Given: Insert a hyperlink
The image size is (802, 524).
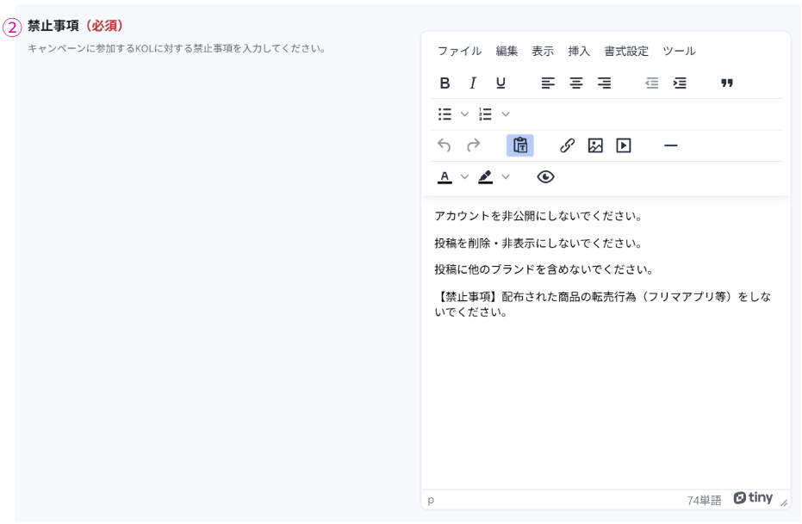Looking at the screenshot, I should click(567, 145).
